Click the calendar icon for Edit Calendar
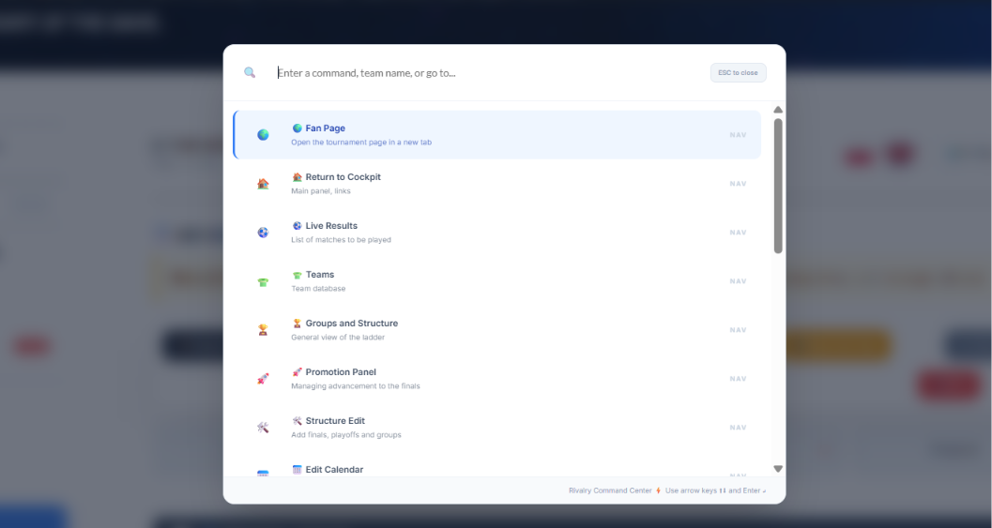 coord(263,473)
